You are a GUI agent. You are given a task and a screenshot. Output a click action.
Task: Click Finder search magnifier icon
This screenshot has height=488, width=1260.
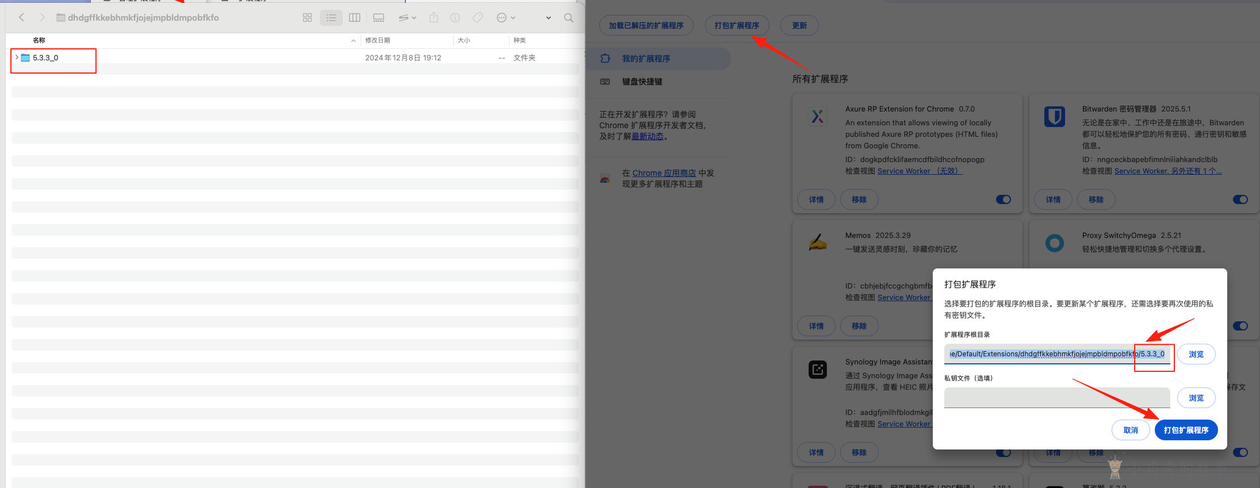(569, 18)
